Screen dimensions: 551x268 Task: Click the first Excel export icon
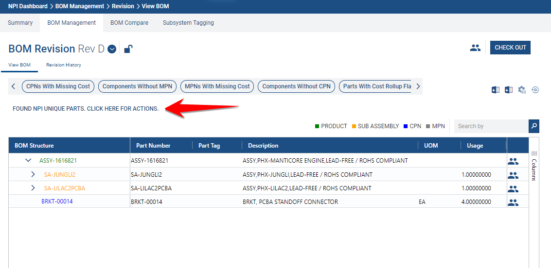(495, 90)
